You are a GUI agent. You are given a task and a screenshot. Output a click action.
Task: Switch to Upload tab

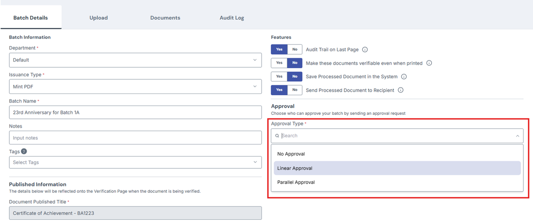click(99, 18)
